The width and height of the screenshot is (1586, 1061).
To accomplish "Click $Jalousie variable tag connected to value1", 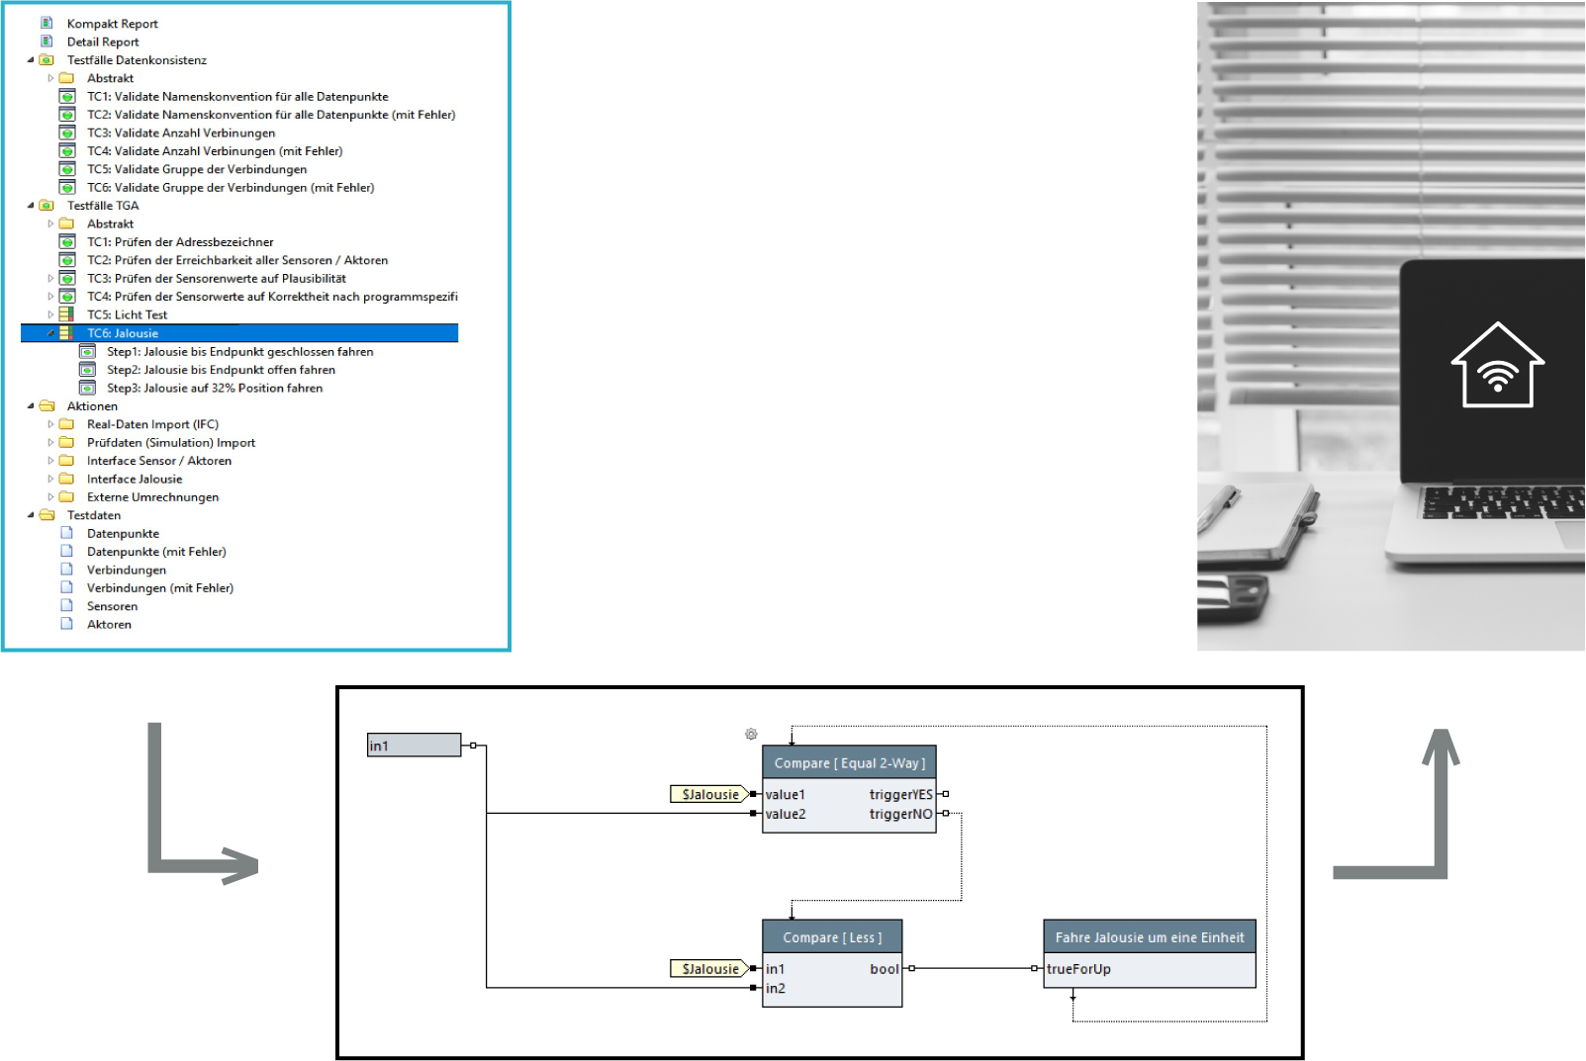I will tap(709, 794).
